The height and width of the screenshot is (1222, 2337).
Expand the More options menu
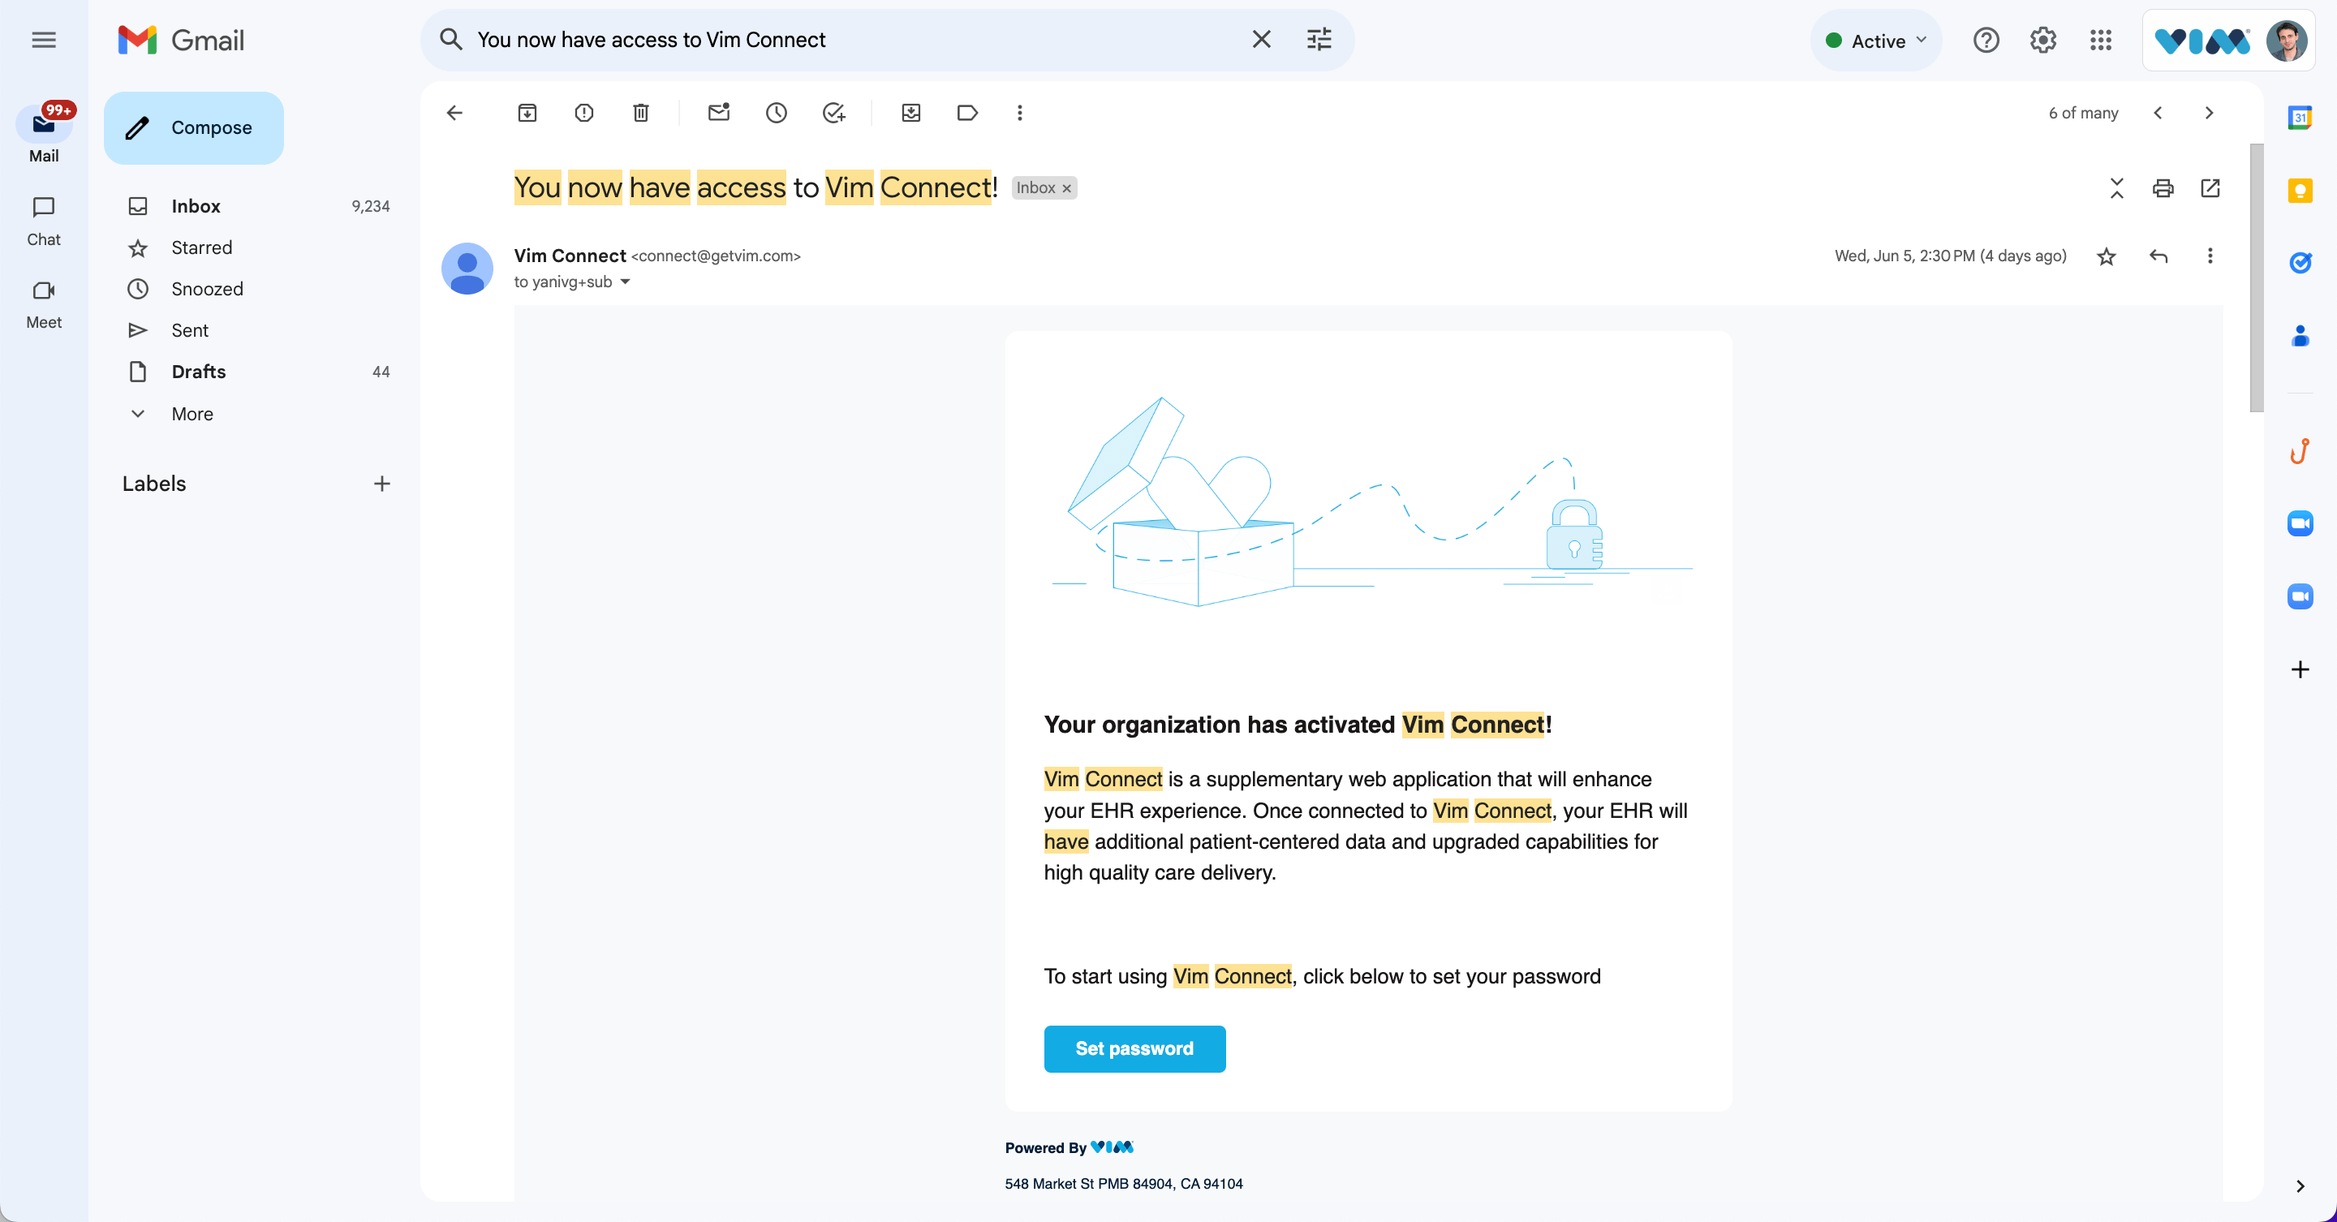tap(1020, 111)
